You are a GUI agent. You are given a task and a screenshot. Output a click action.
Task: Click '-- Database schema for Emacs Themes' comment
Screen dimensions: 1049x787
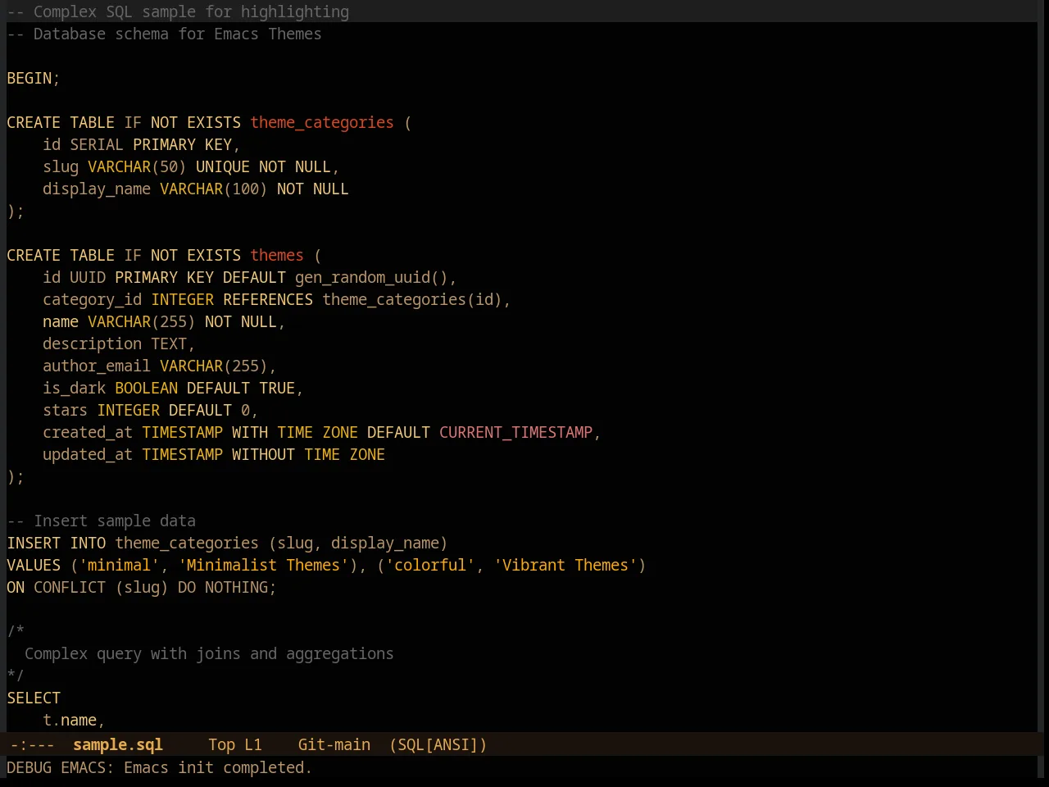[164, 34]
